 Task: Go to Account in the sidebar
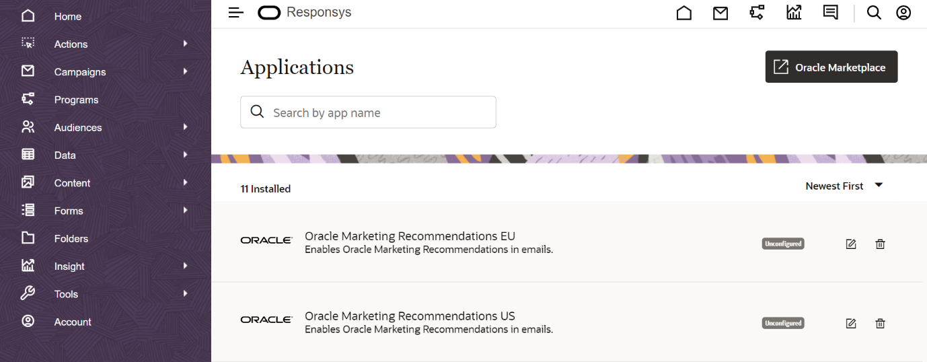pos(73,322)
